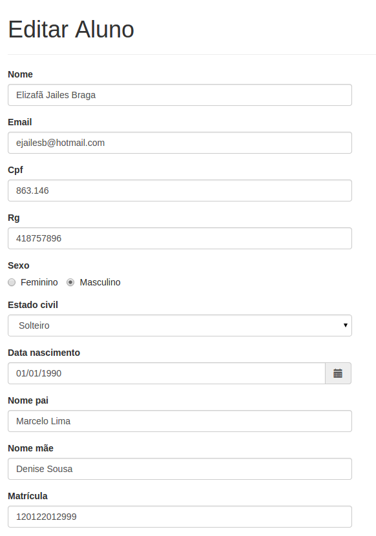Click the Email field label
Image resolution: width=376 pixels, height=536 pixels.
tap(20, 123)
